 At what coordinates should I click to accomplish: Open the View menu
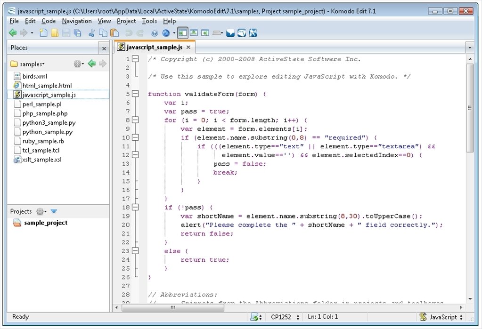tap(104, 21)
